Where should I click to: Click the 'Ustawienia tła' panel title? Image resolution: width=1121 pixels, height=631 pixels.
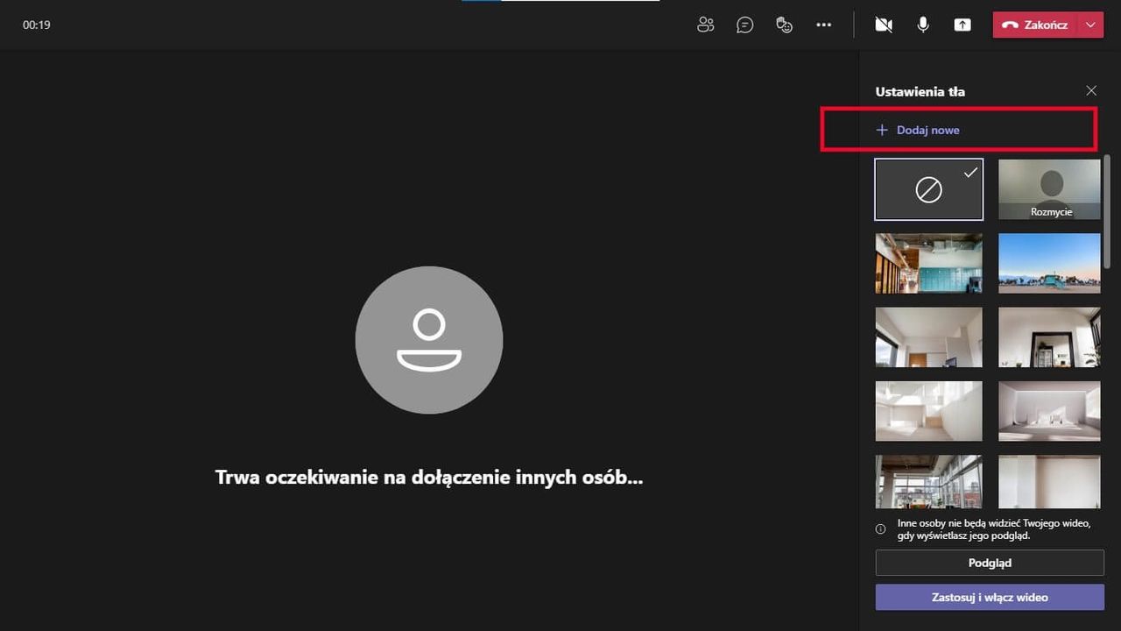point(920,91)
